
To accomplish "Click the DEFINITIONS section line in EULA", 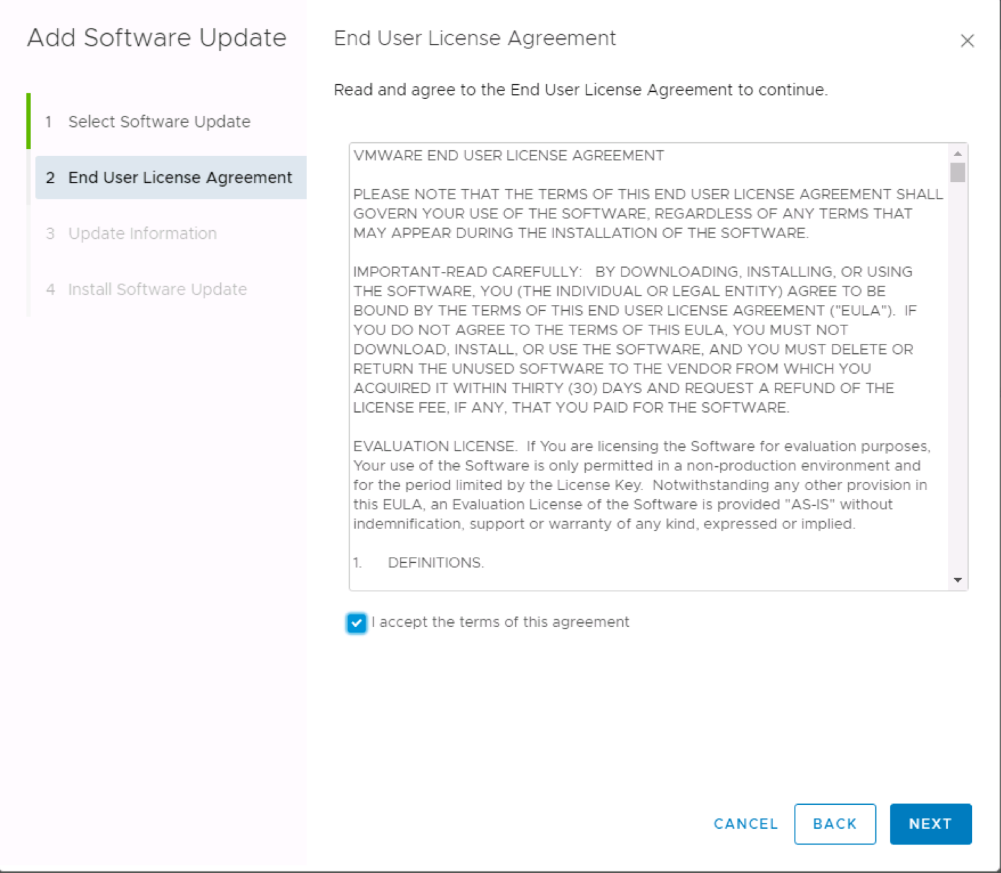I will pos(419,563).
